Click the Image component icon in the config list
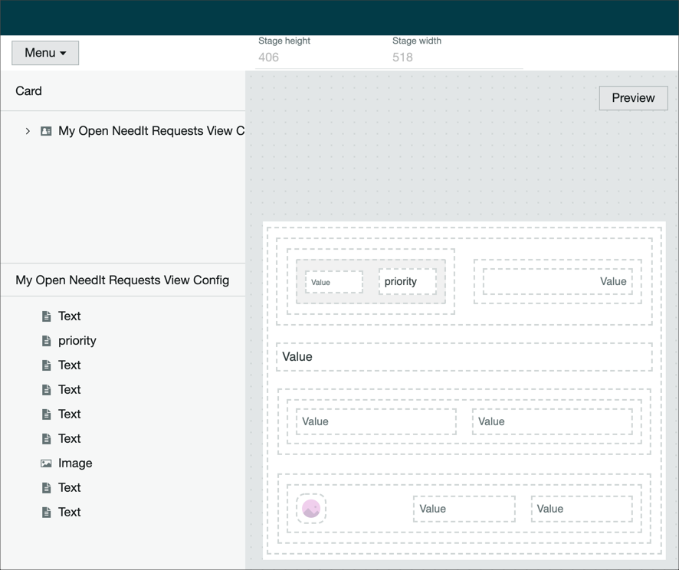Viewport: 679px width, 570px height. (47, 463)
